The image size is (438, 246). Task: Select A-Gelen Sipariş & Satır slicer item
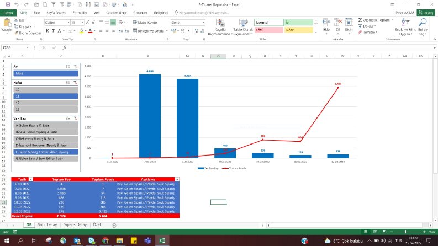46,126
